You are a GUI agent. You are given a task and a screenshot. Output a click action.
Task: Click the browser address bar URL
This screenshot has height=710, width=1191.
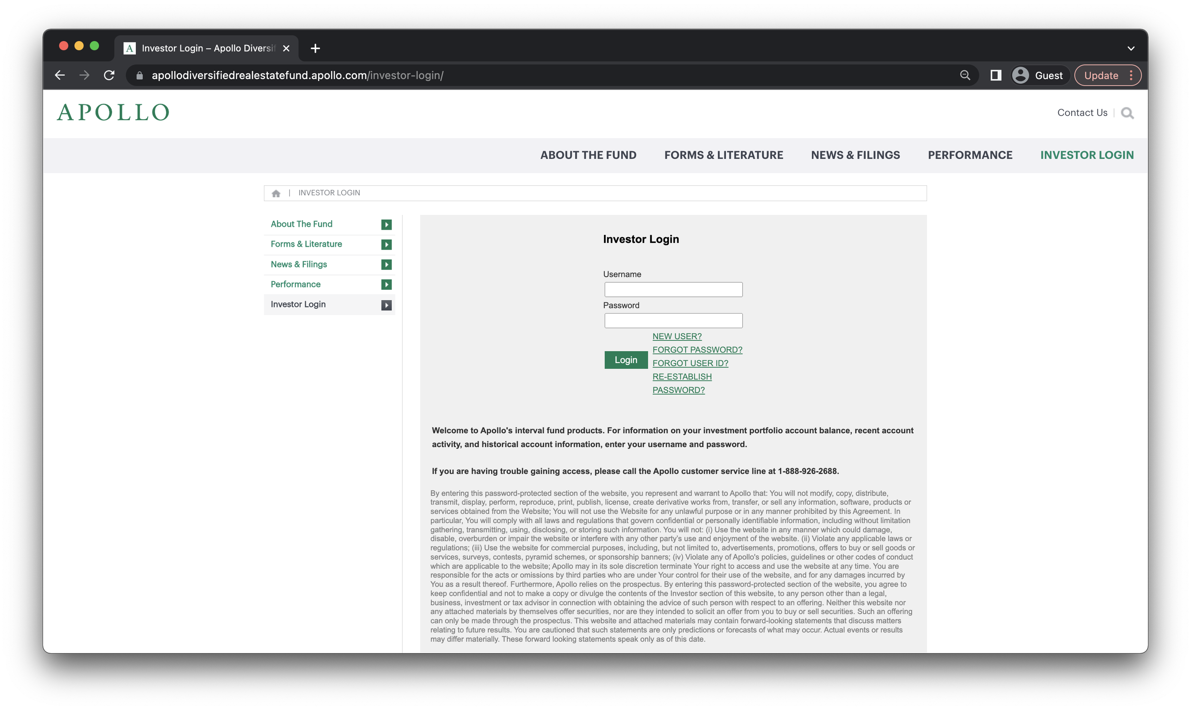[297, 75]
